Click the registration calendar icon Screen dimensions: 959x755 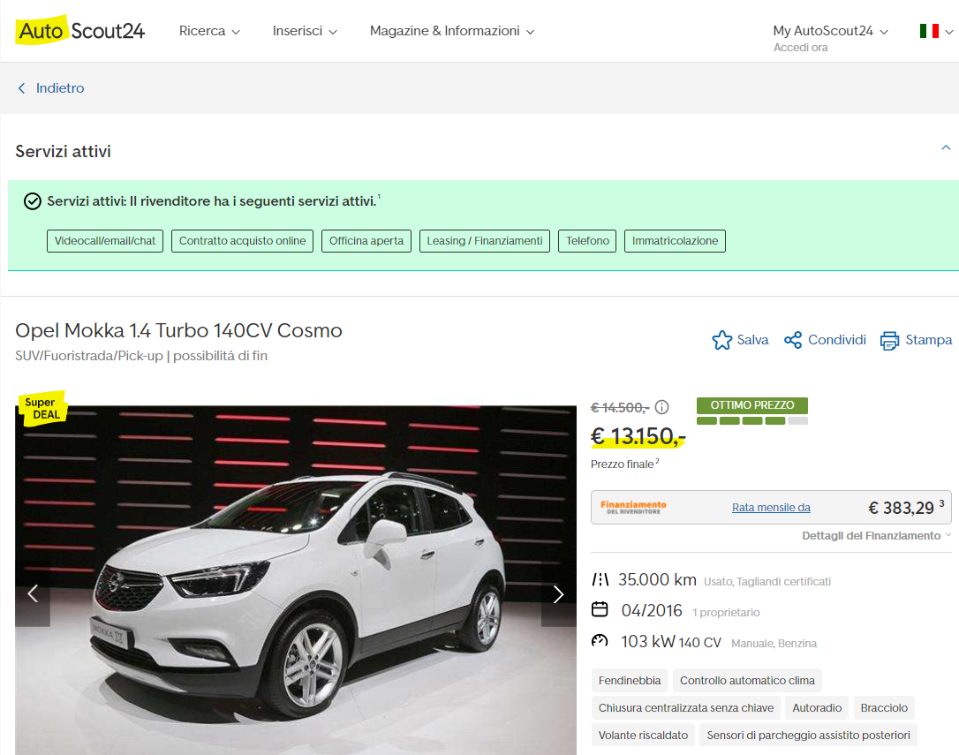(x=600, y=609)
